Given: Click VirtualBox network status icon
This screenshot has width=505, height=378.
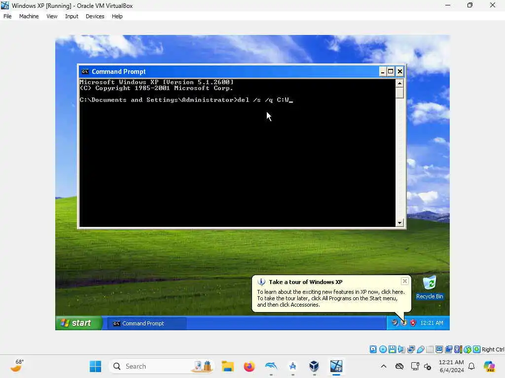Looking at the screenshot, I should (x=411, y=349).
